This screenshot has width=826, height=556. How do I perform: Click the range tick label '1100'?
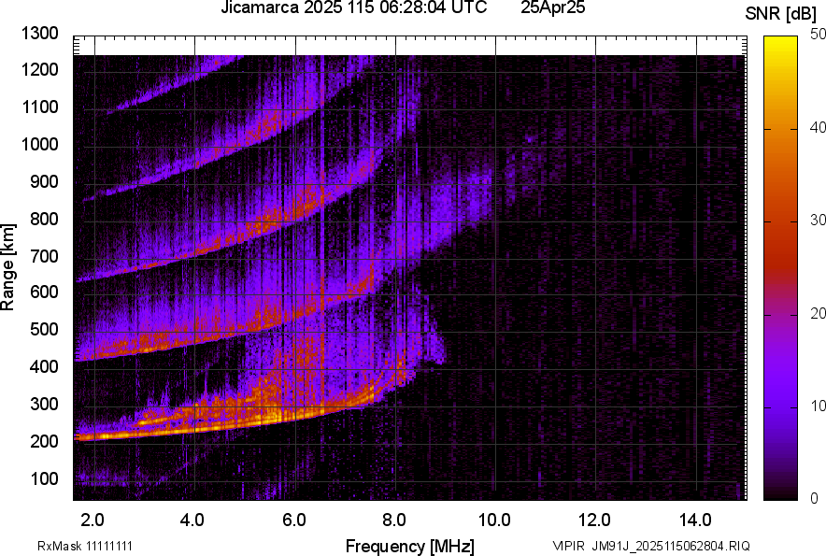[x=40, y=107]
